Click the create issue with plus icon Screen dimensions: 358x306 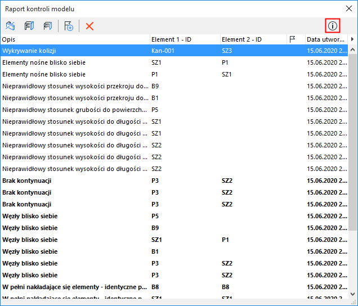[x=69, y=26]
